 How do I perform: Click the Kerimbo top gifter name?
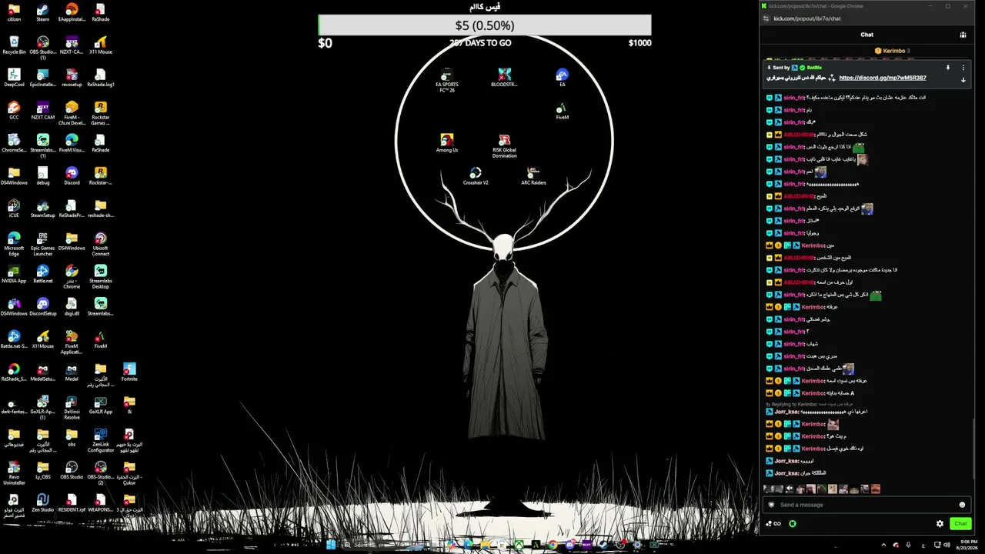(x=894, y=51)
